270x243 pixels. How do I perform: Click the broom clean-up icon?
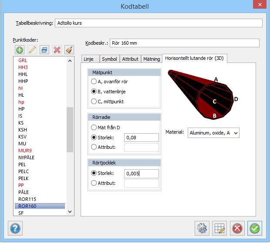point(69,50)
